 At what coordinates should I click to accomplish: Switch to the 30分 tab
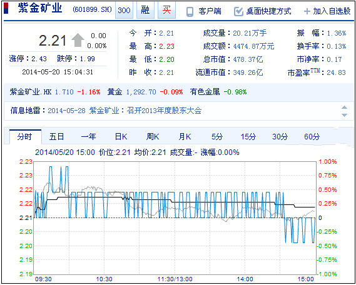(x=280, y=137)
